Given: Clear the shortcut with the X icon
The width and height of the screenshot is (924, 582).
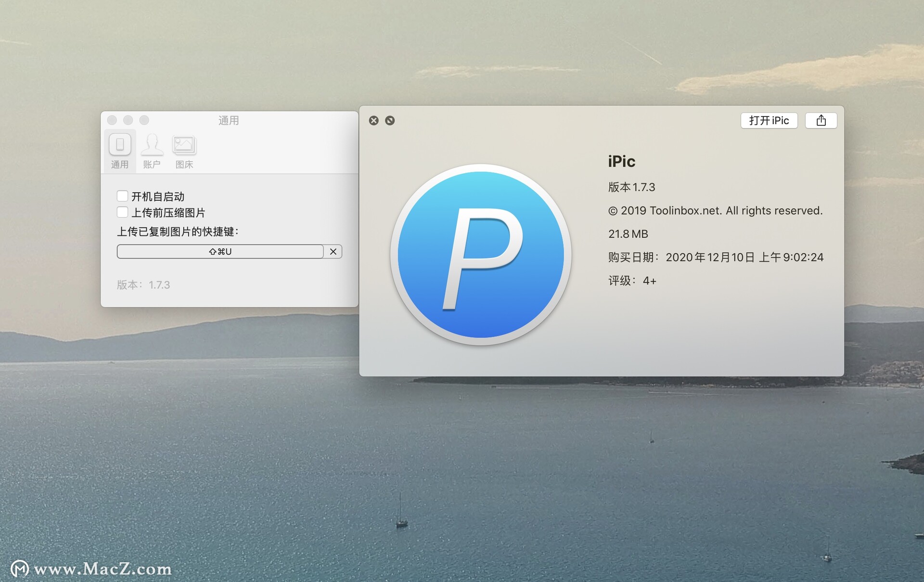Looking at the screenshot, I should pos(333,251).
